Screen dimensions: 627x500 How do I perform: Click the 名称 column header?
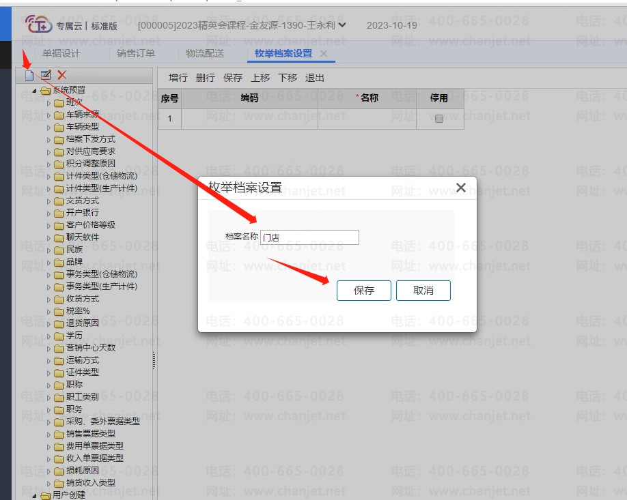coord(367,98)
